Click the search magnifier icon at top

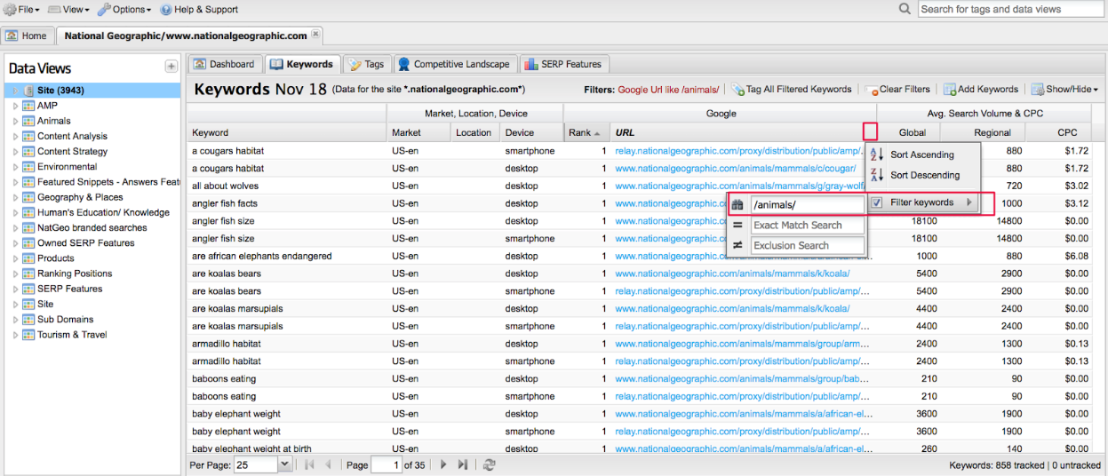905,9
